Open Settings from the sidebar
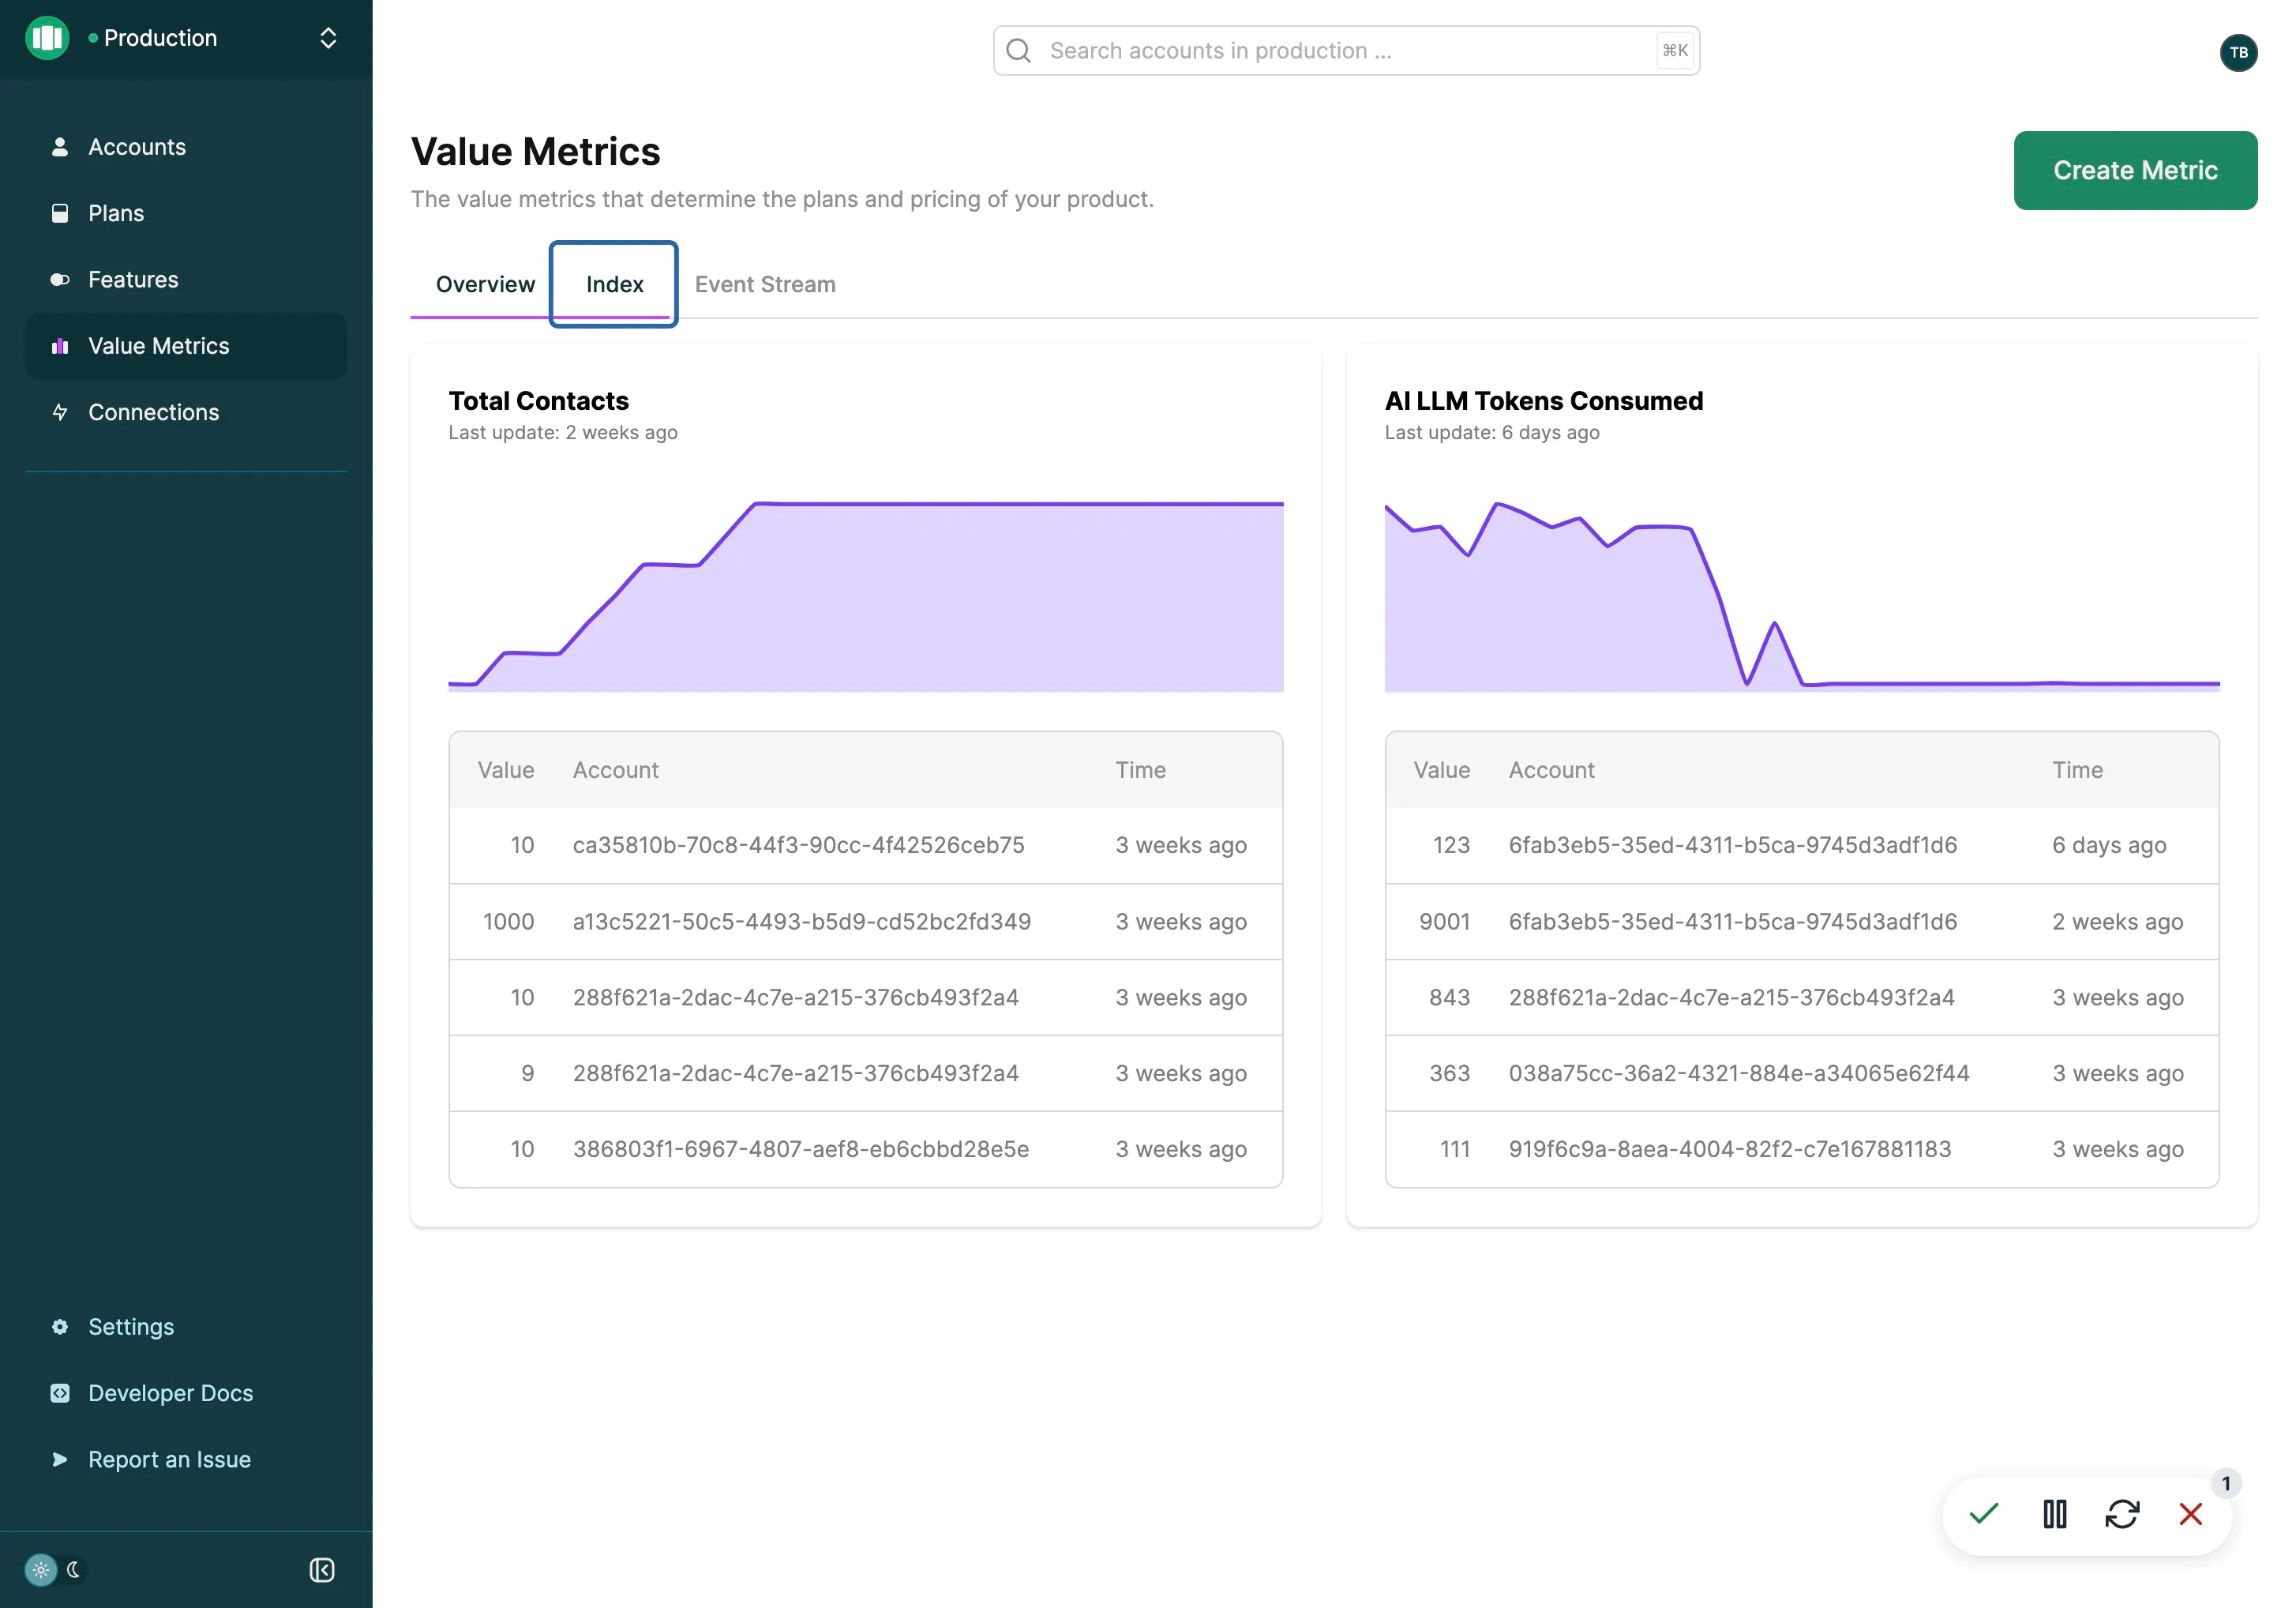 [186, 1326]
